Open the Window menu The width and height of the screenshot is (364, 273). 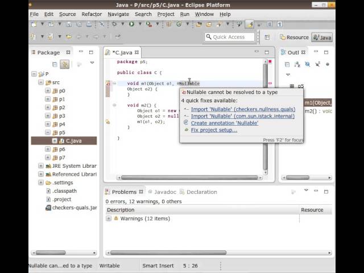click(204, 14)
